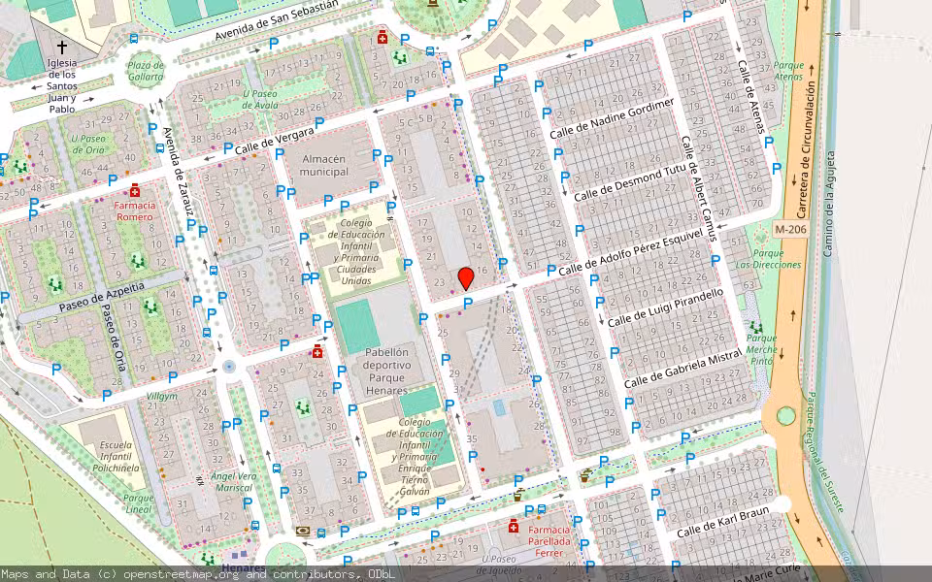
Task: Click the pharmacy icon at Farmacia Parellada Ferrer
Action: click(x=513, y=530)
